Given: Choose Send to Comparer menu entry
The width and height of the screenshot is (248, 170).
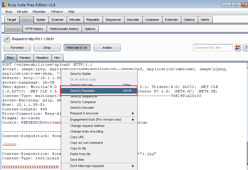Looking at the screenshot, I should point(99,102).
